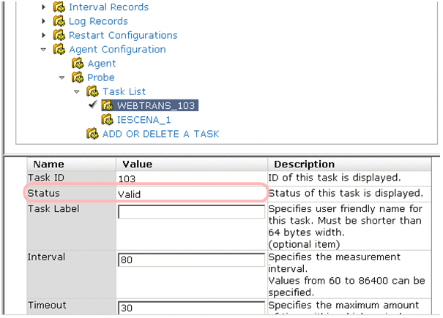Click the Agent node icon
Viewport: 443px width, 318px height.
click(78, 64)
